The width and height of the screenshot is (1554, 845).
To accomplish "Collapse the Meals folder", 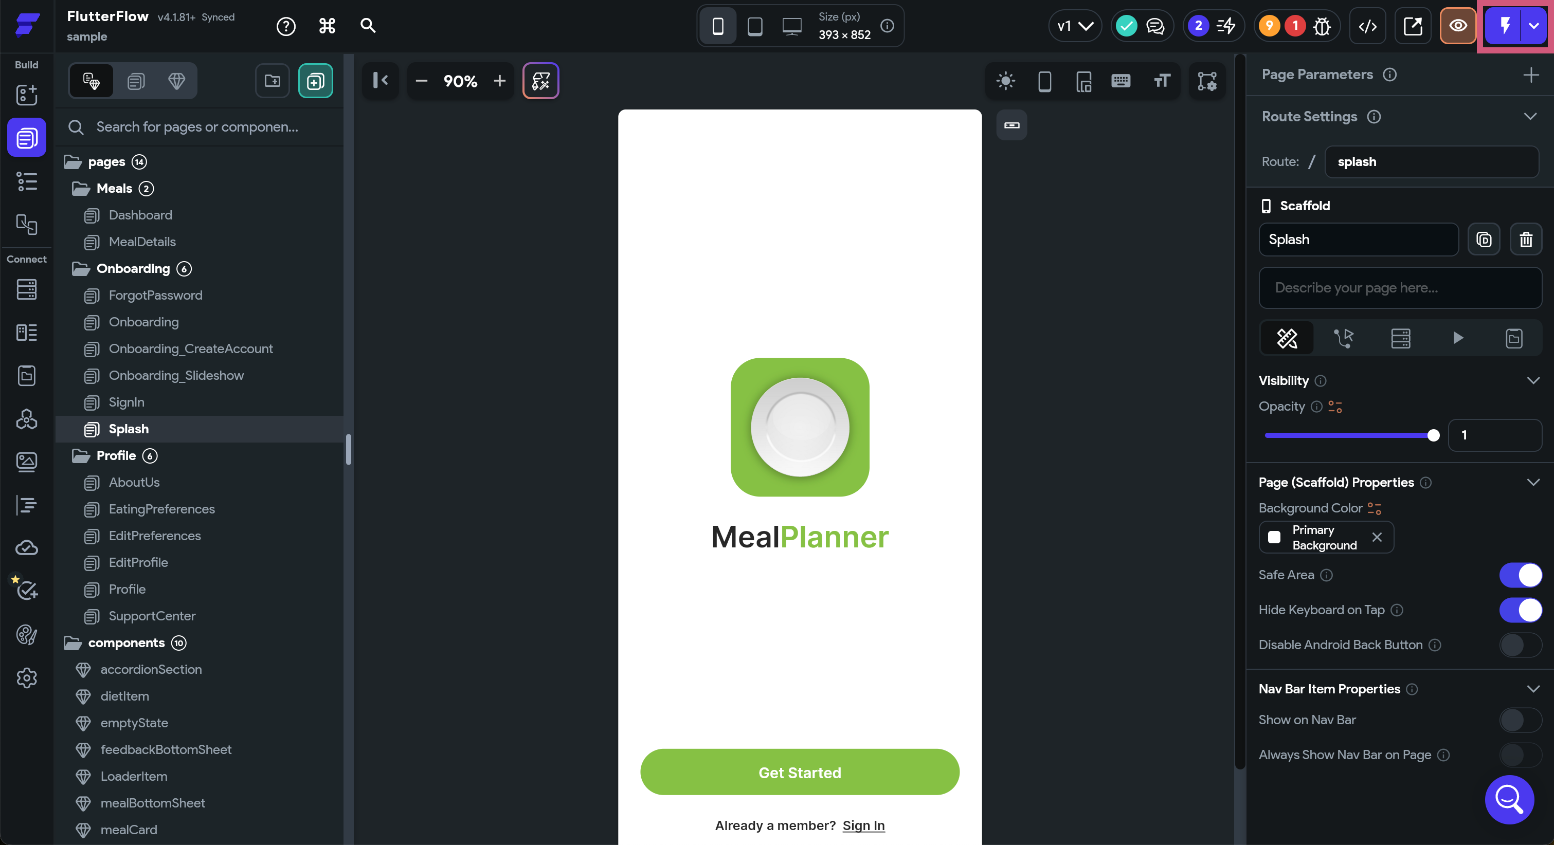I will [81, 189].
